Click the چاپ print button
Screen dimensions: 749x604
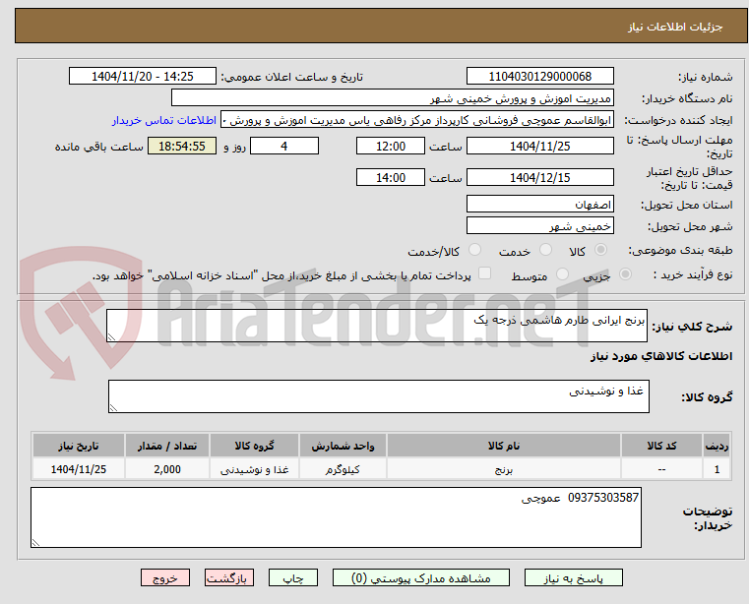click(x=293, y=577)
